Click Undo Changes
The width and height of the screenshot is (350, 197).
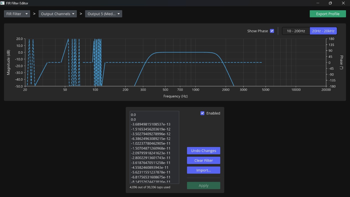[203, 151]
